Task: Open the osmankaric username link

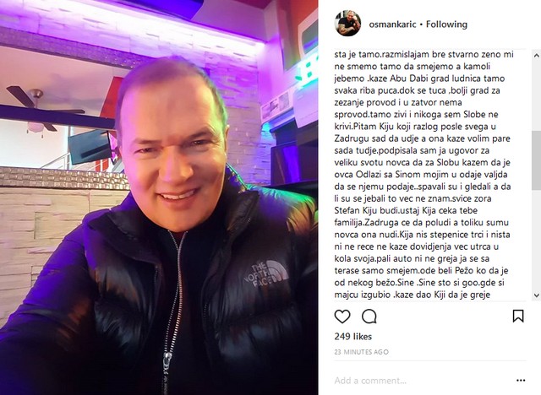Action: (392, 24)
